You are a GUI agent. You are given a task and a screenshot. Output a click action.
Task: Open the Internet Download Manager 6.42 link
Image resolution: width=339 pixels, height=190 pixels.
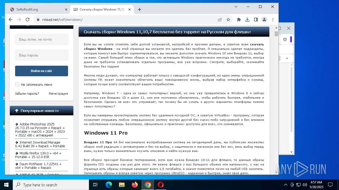40,144
